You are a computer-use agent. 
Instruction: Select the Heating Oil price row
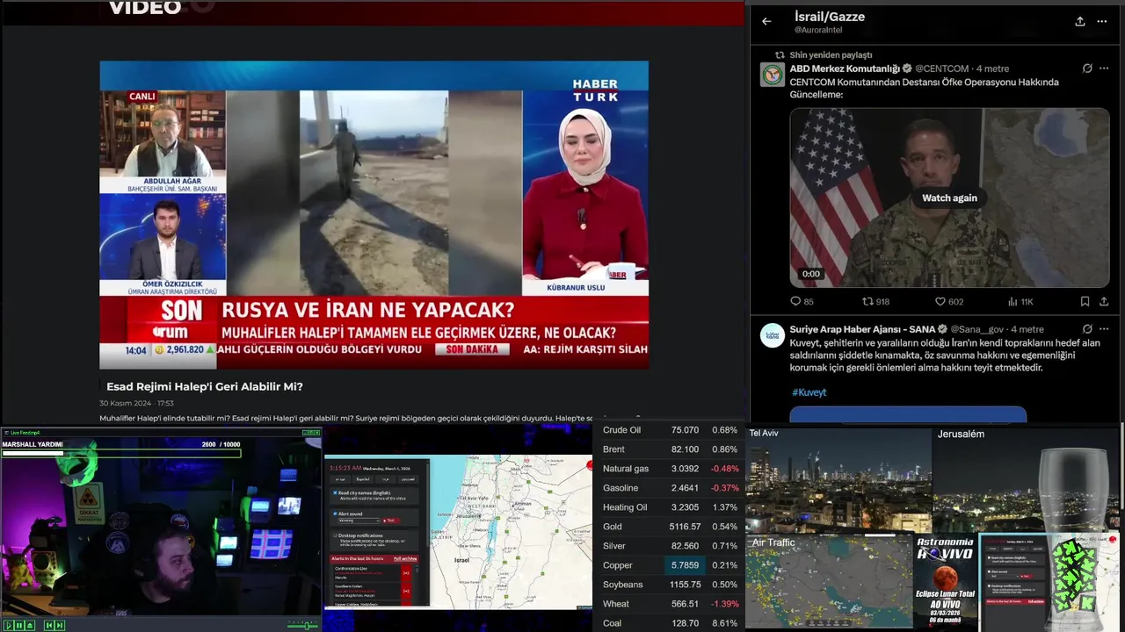pos(670,507)
